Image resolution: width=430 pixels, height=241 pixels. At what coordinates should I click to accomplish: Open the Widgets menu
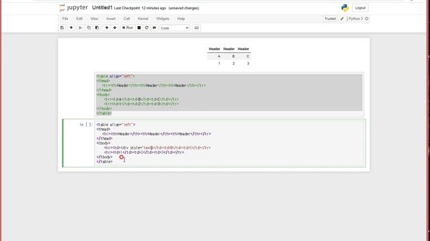[x=163, y=19]
